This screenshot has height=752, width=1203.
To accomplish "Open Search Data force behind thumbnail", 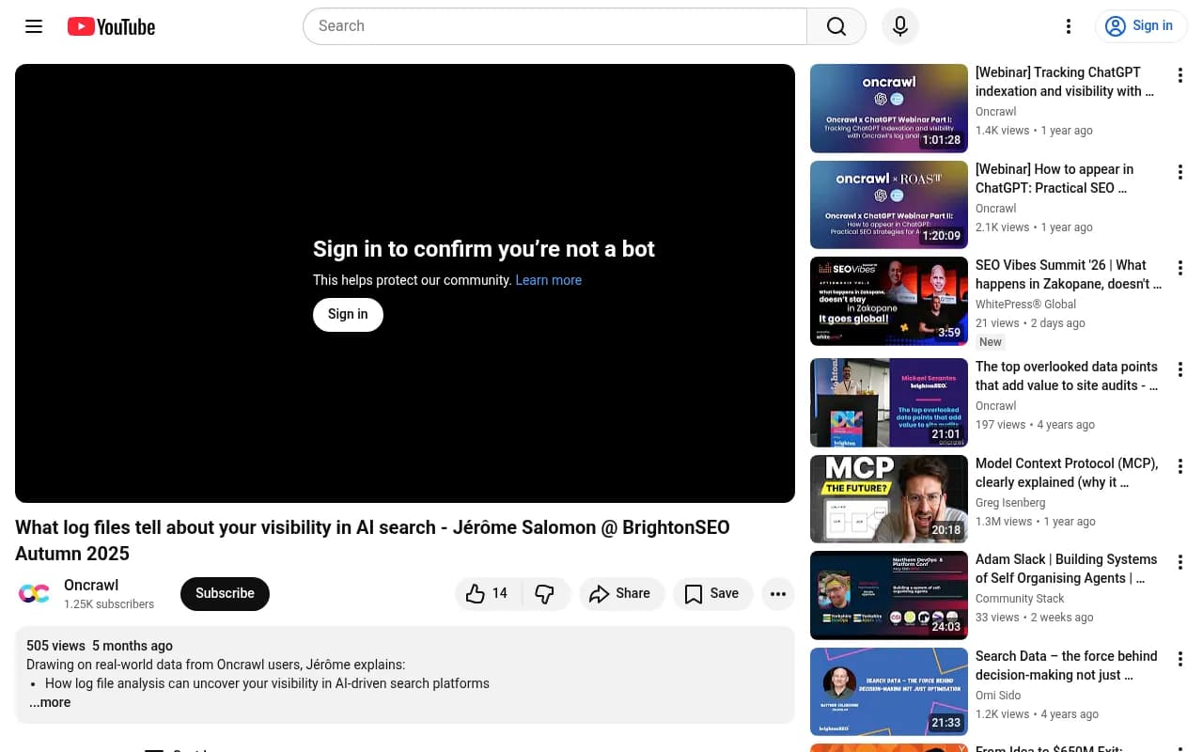I will [x=889, y=692].
